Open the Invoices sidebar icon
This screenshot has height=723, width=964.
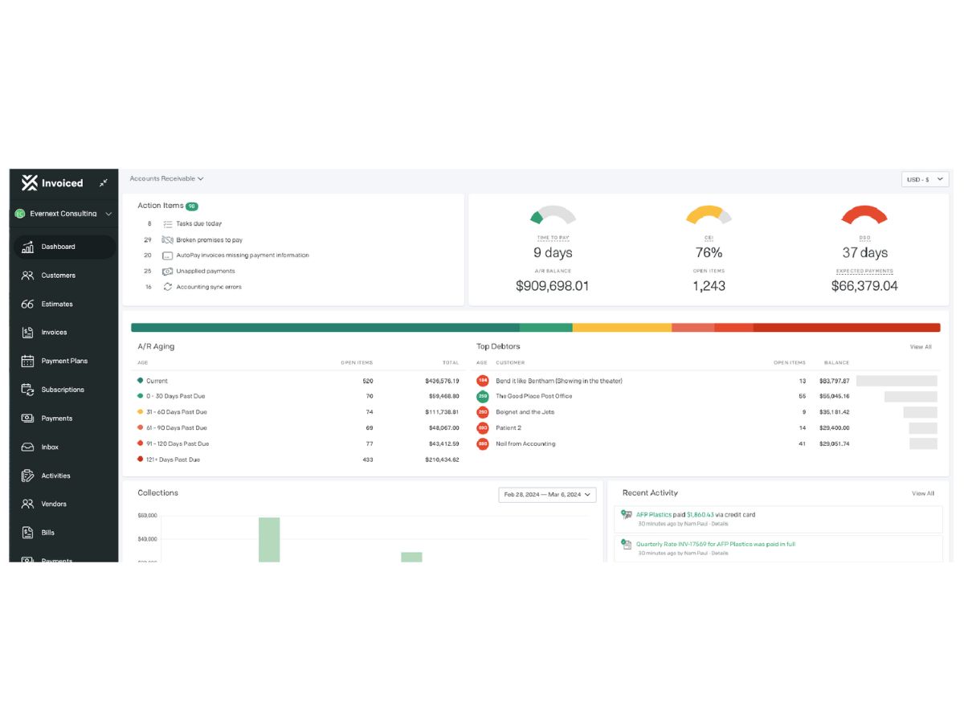[27, 333]
